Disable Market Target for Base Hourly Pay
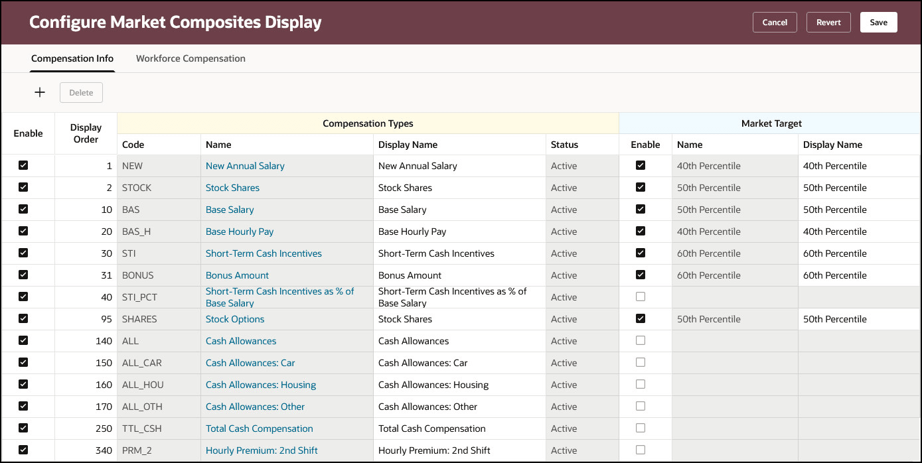Screen dimensions: 922x463 [x=641, y=231]
